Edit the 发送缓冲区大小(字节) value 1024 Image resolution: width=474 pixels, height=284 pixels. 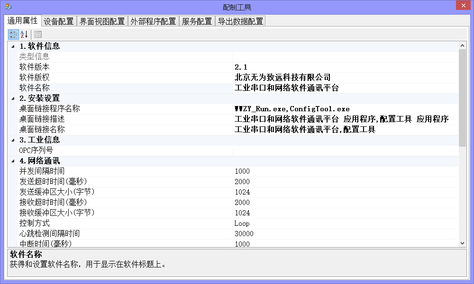click(x=346, y=192)
